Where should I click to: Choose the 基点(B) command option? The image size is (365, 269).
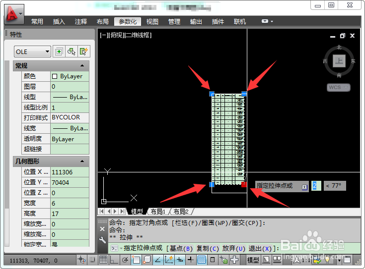tap(181, 249)
